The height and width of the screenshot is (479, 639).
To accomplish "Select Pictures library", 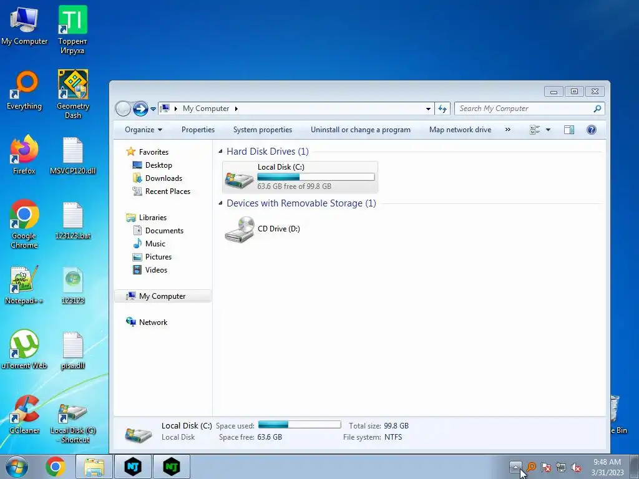I will point(152,256).
